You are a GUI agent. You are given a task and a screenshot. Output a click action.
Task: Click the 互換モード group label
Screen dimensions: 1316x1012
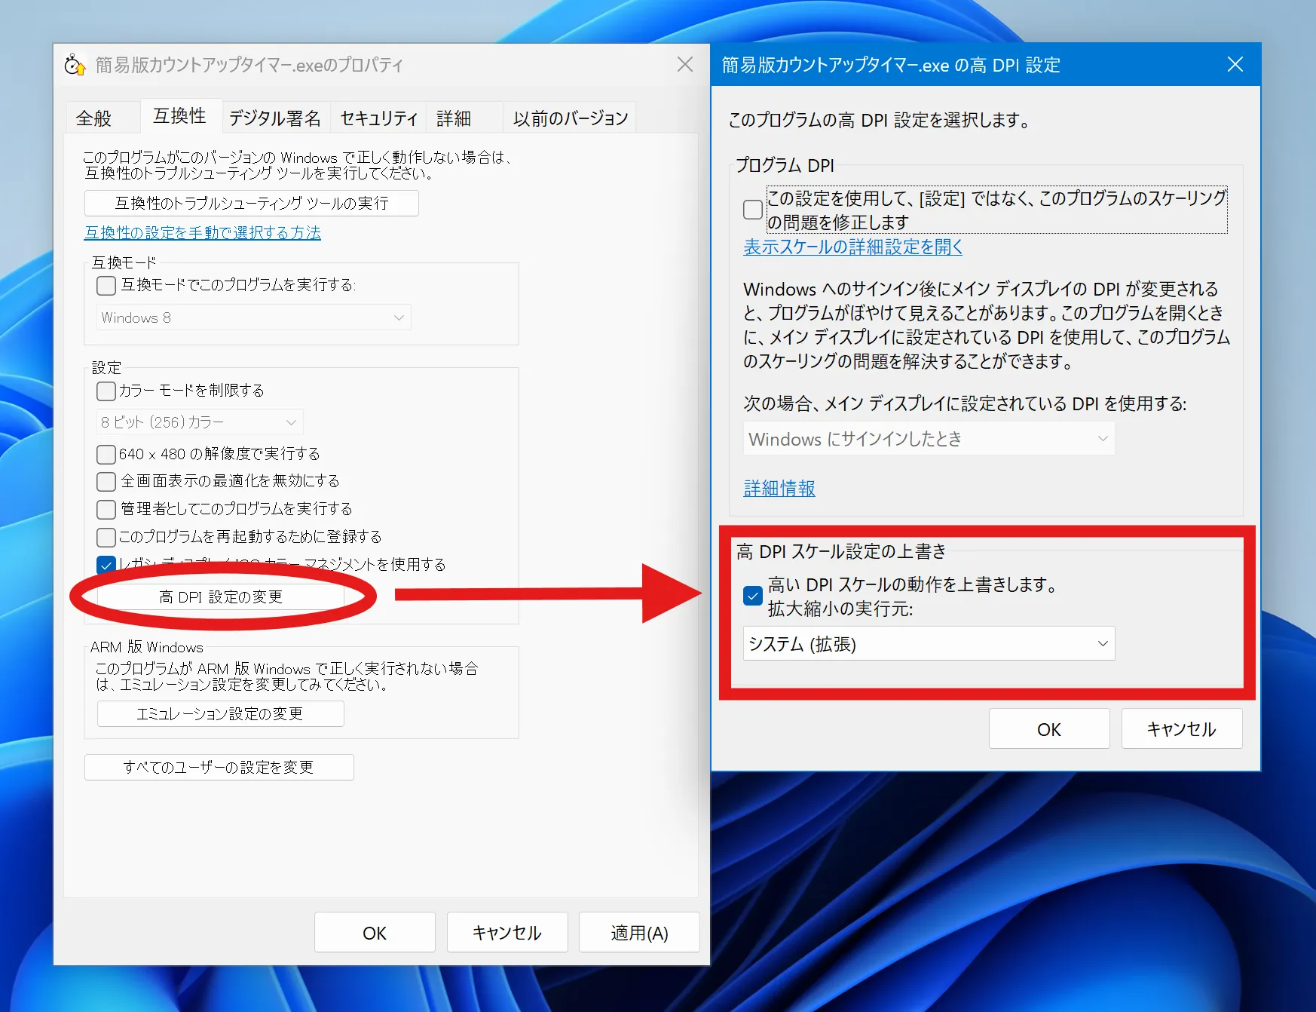pyautogui.click(x=124, y=262)
